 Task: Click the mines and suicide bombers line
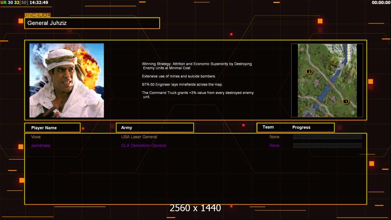click(x=179, y=76)
